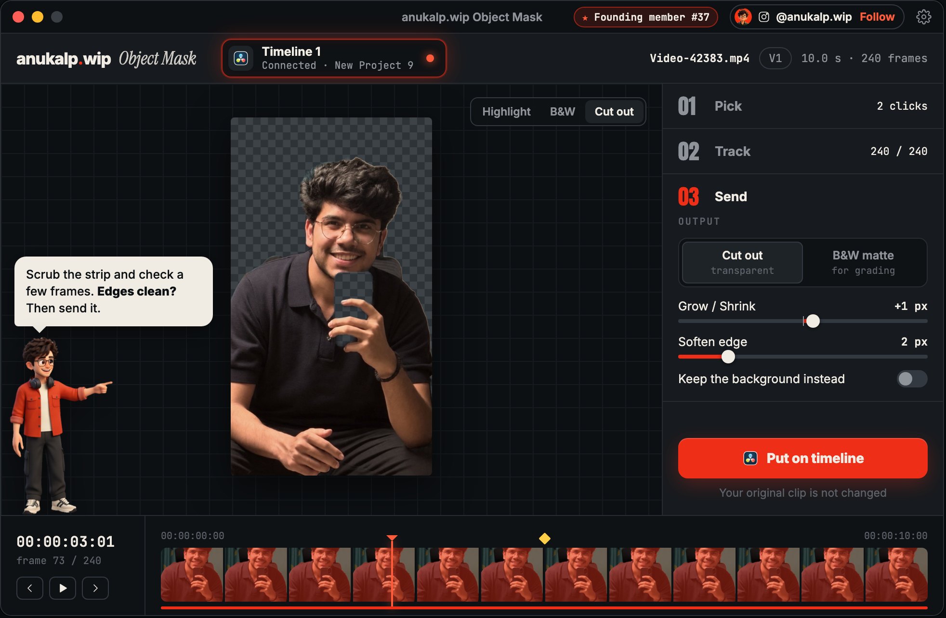Click the "frame 73 / 240" readout
This screenshot has width=946, height=618.
tap(59, 561)
